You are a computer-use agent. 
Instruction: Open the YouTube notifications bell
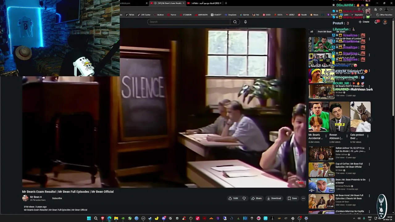click(376, 22)
